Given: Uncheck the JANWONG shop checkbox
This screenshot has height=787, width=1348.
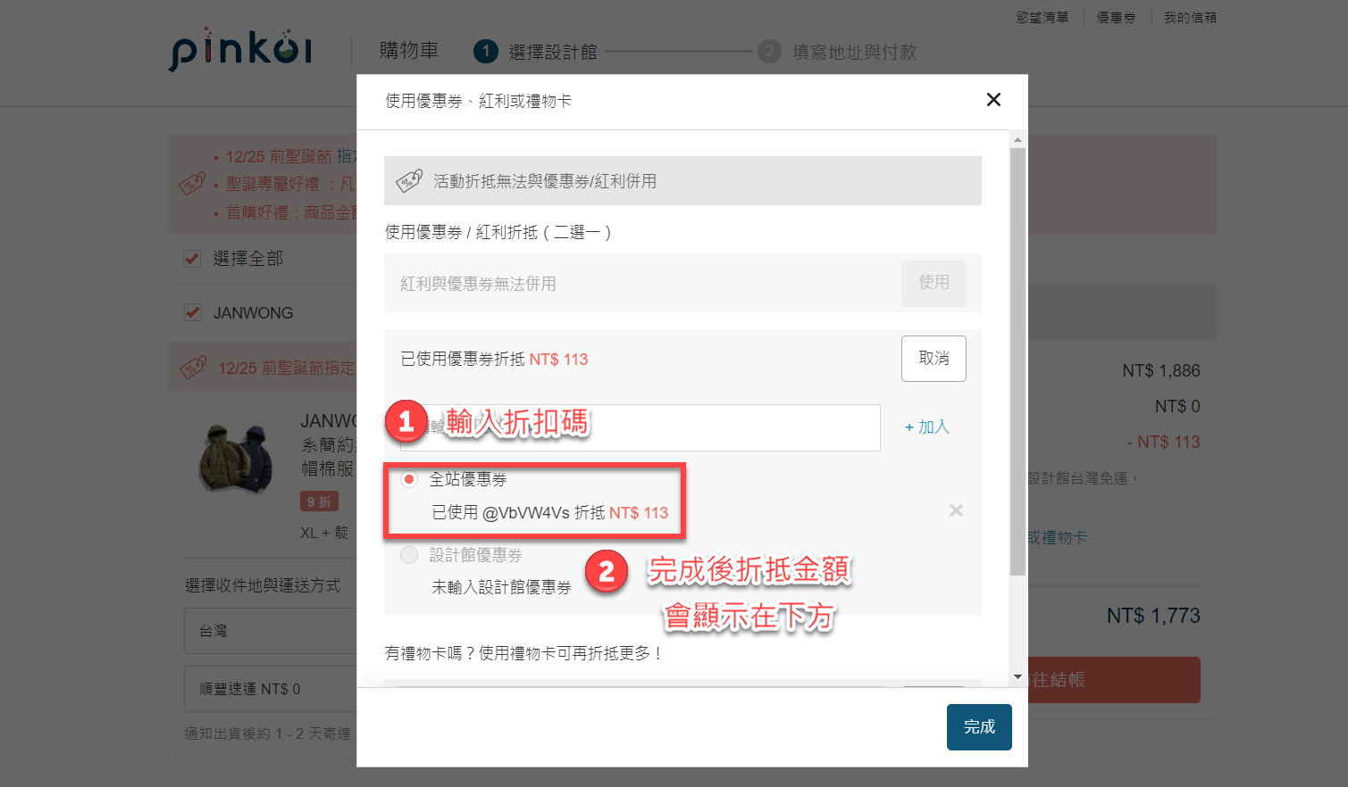Looking at the screenshot, I should (x=192, y=313).
